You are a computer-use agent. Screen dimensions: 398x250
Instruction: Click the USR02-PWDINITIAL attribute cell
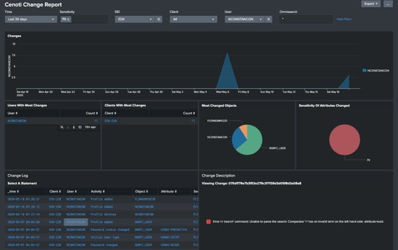(174, 229)
